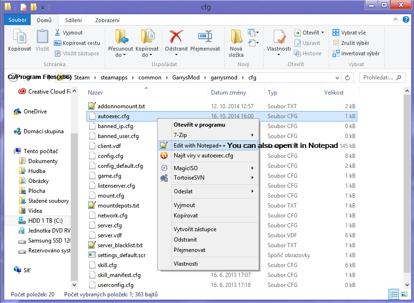Select Samsung SSD drive in sidebar

pyautogui.click(x=44, y=241)
